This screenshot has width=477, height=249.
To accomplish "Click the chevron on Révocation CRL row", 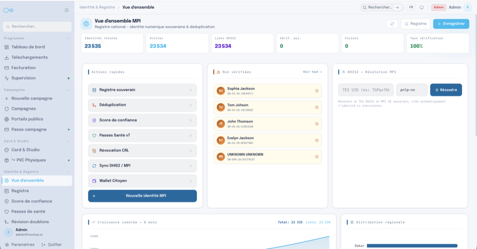I will pyautogui.click(x=191, y=151).
